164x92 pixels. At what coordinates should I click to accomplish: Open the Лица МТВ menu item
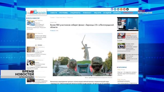[x=97, y=13]
